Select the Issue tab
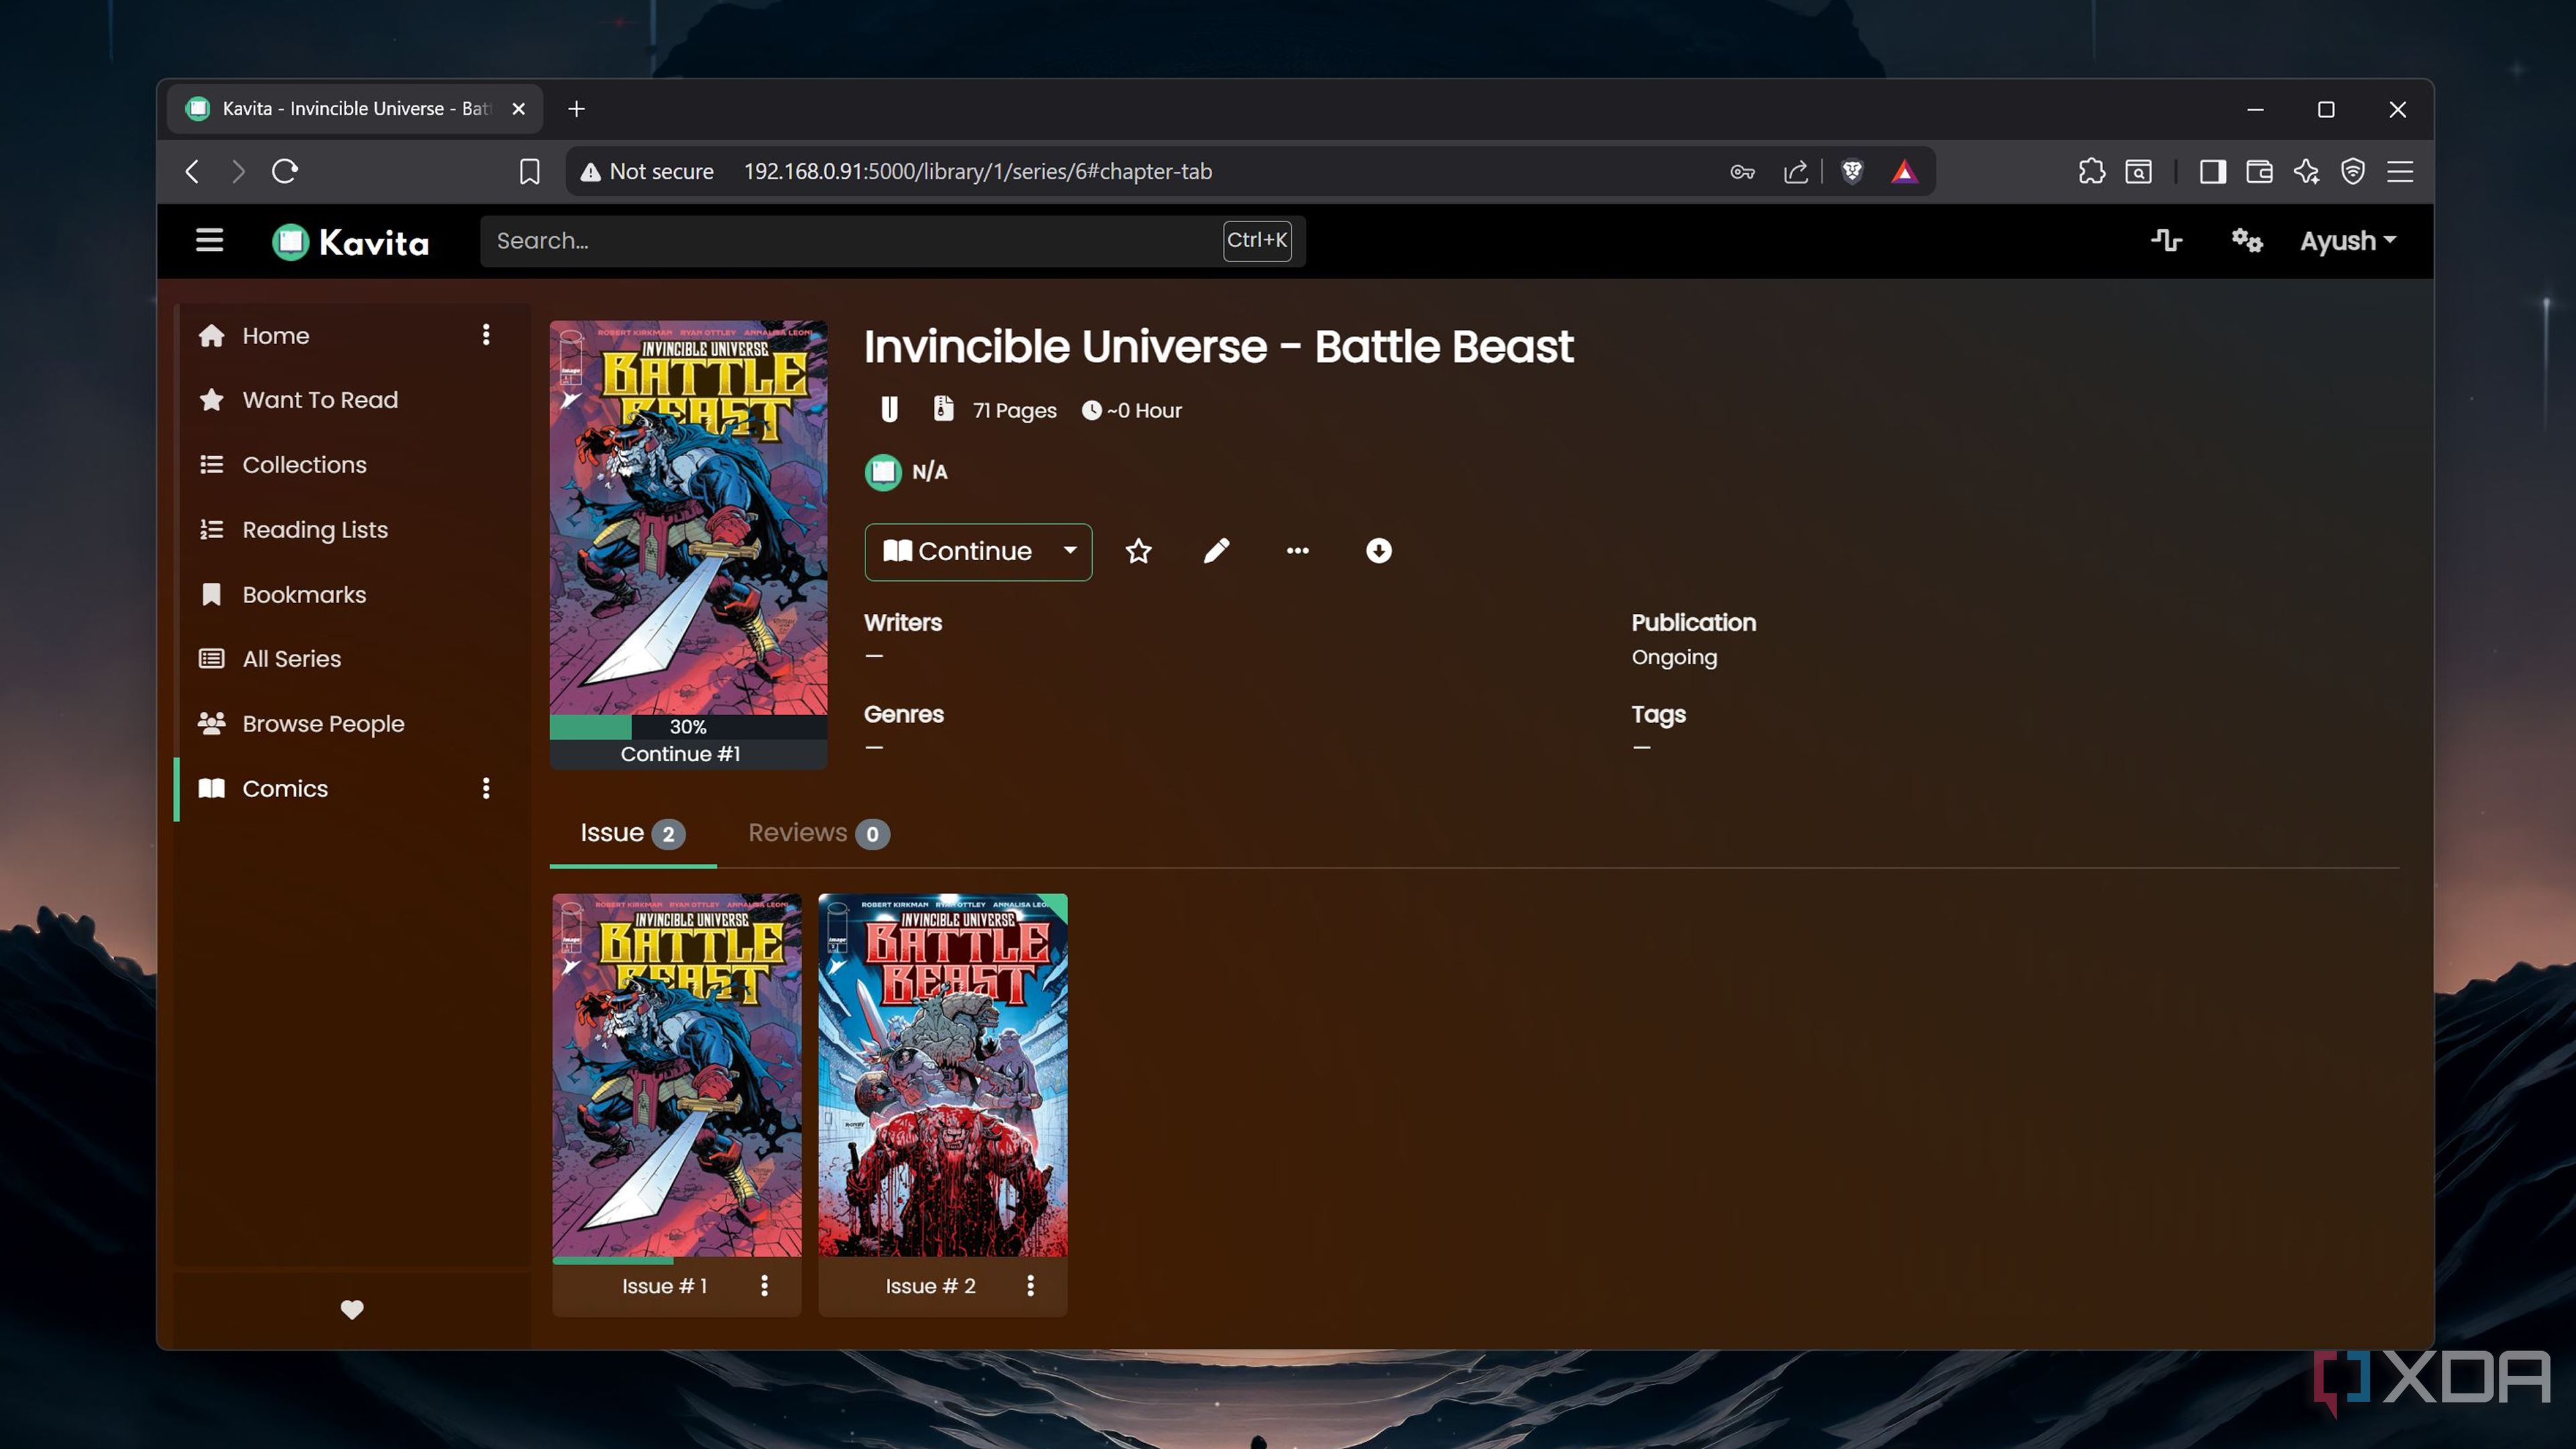The image size is (2576, 1449). point(632,833)
